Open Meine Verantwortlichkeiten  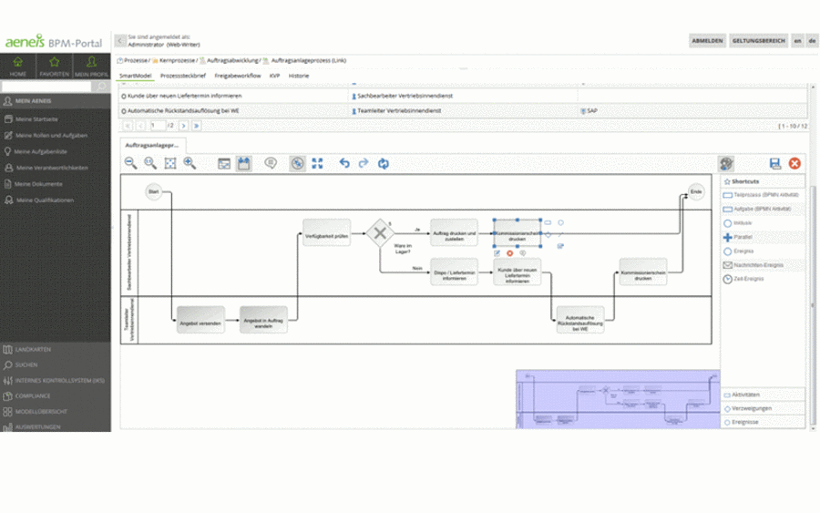pos(52,168)
